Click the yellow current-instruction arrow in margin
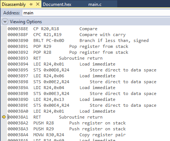Image resolution: width=170 pixels, height=141 pixels. click(4, 117)
